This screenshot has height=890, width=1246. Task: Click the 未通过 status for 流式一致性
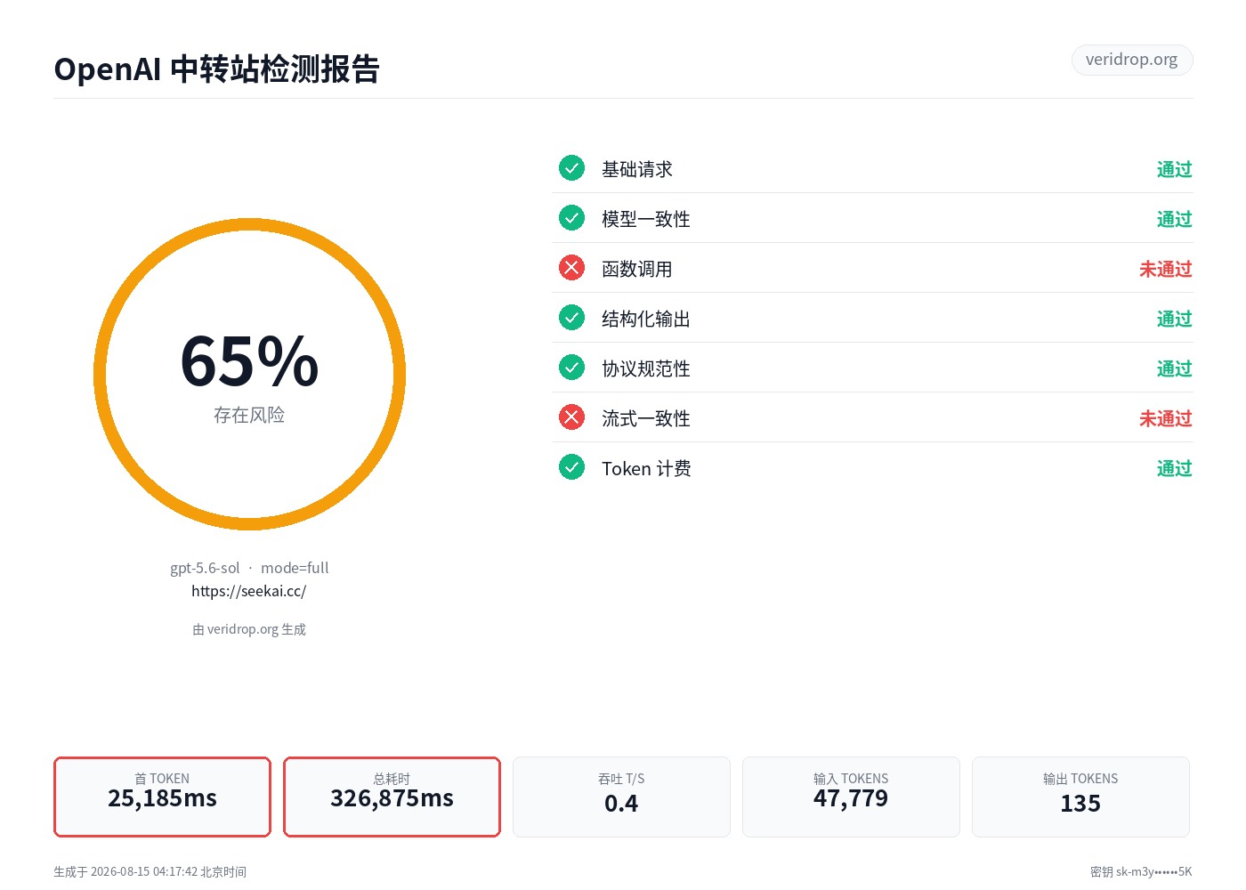pyautogui.click(x=1165, y=418)
